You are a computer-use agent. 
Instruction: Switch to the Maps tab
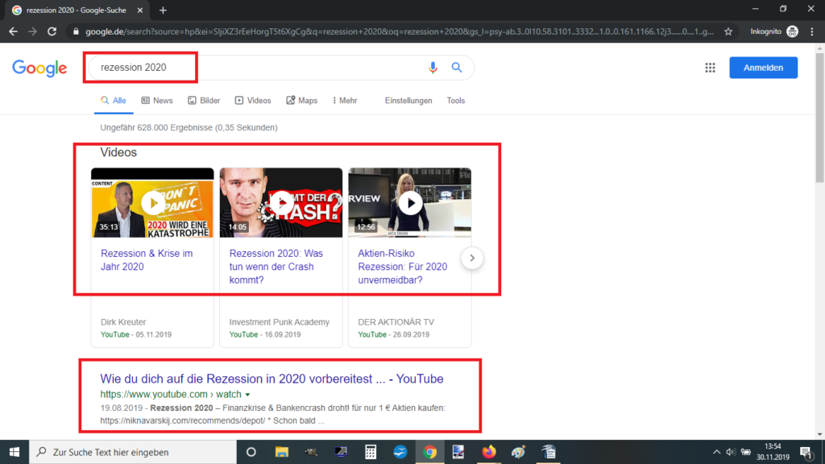[301, 101]
